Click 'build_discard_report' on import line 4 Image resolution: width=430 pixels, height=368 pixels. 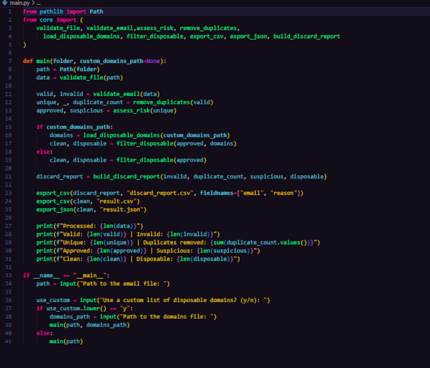pyautogui.click(x=307, y=37)
